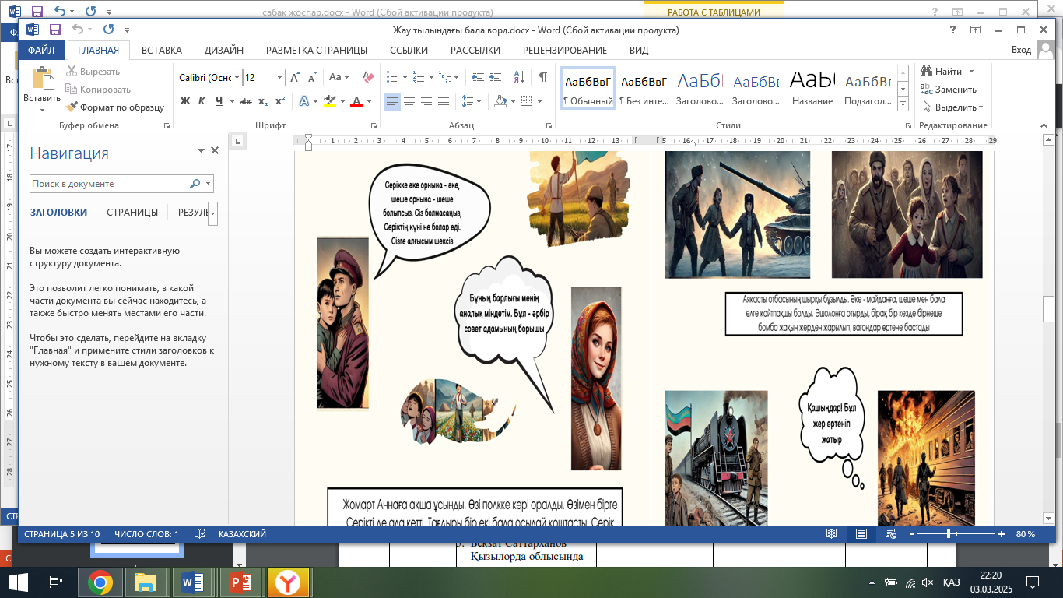The width and height of the screenshot is (1063, 598).
Task: Toggle bold formatting
Action: pyautogui.click(x=185, y=101)
